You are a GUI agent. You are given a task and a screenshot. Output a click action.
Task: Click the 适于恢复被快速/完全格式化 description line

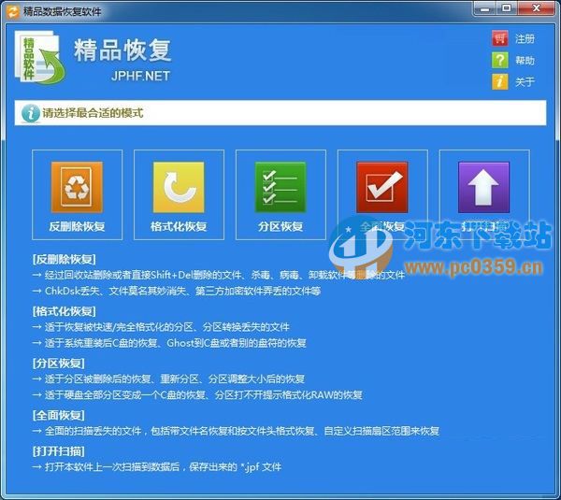[x=161, y=327]
